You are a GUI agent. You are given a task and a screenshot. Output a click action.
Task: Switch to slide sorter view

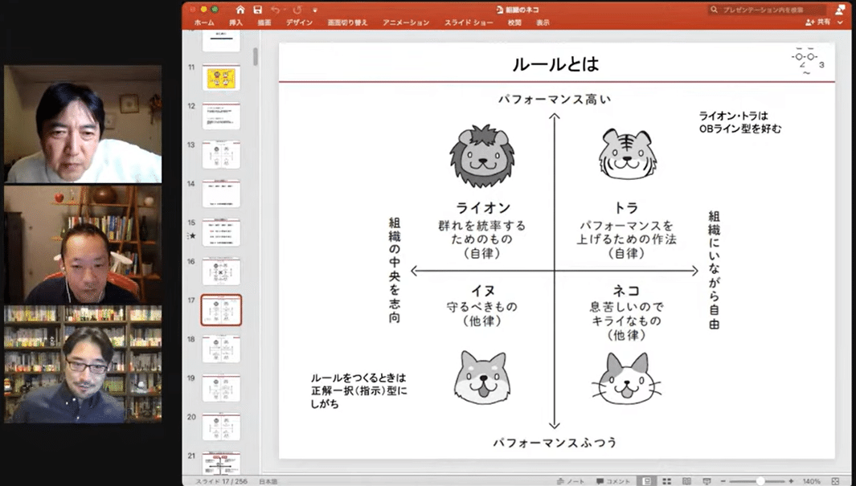666,481
